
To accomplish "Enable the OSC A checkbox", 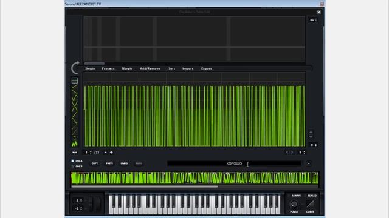I will pos(73,161).
